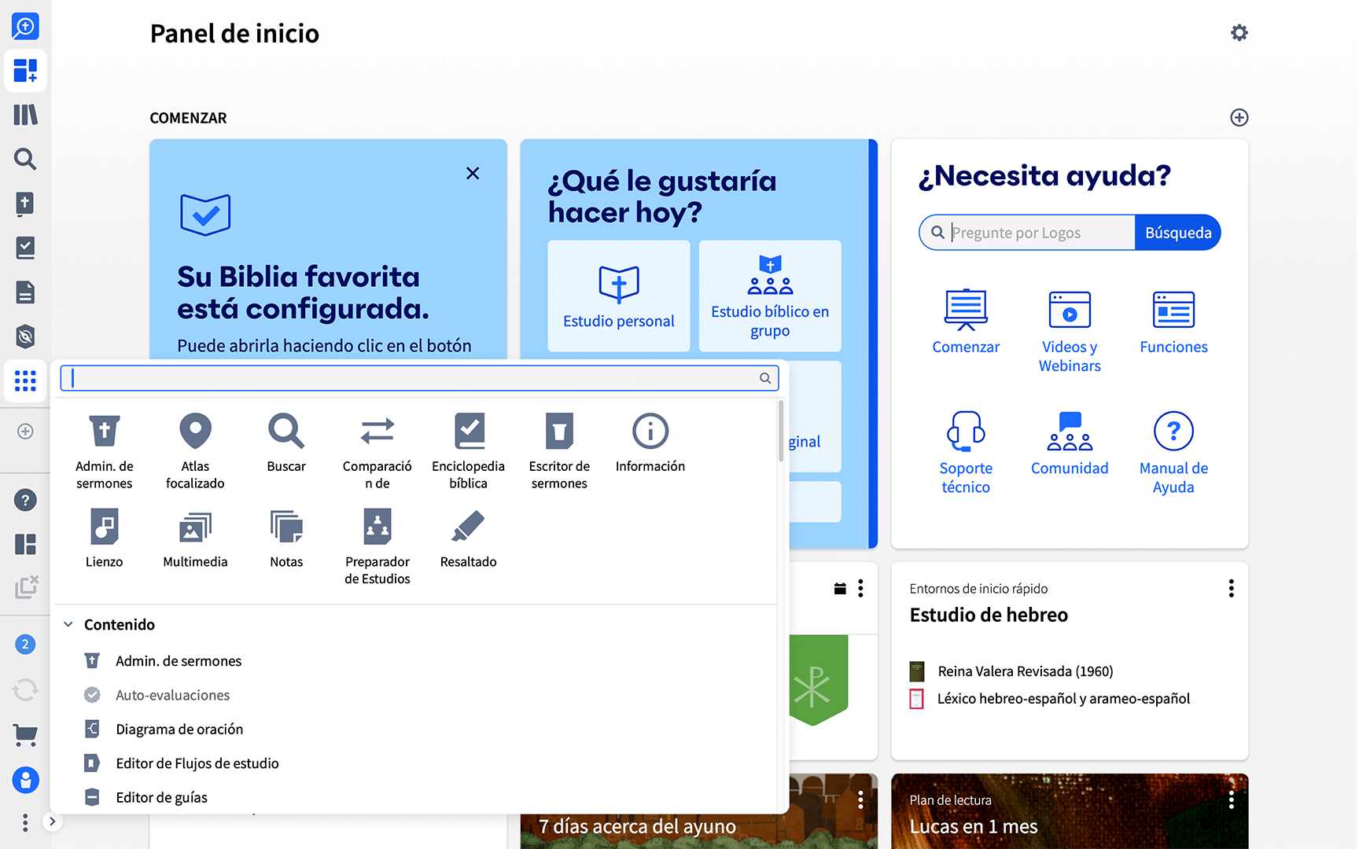Click the Tools panel scrollbar

(781, 431)
